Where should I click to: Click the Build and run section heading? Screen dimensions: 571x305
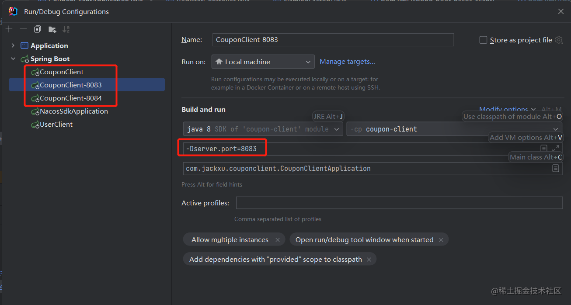203,109
